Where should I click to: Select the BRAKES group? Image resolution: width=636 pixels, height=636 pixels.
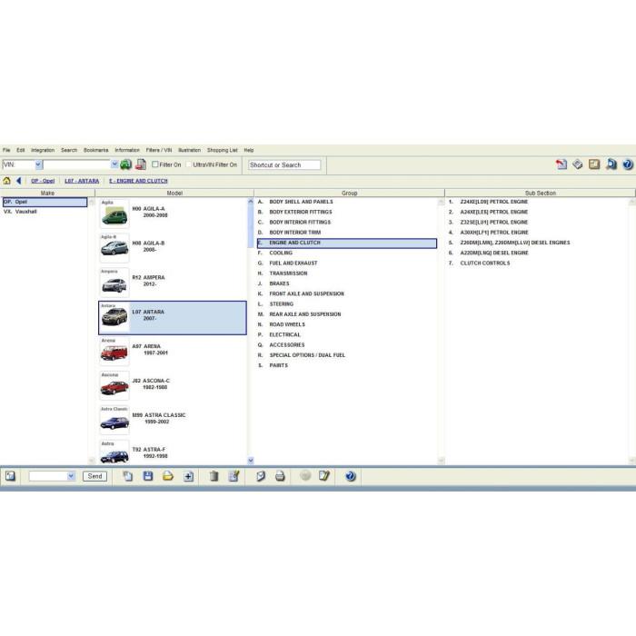[x=280, y=283]
